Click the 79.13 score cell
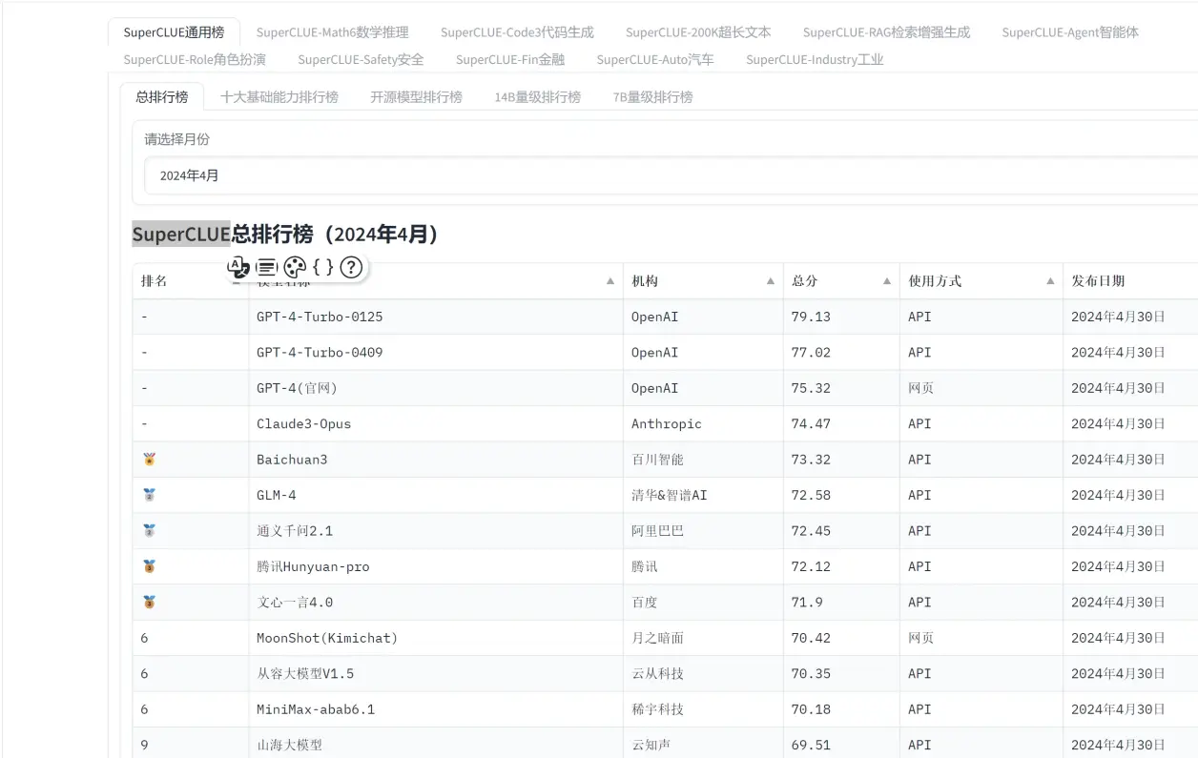 841,317
